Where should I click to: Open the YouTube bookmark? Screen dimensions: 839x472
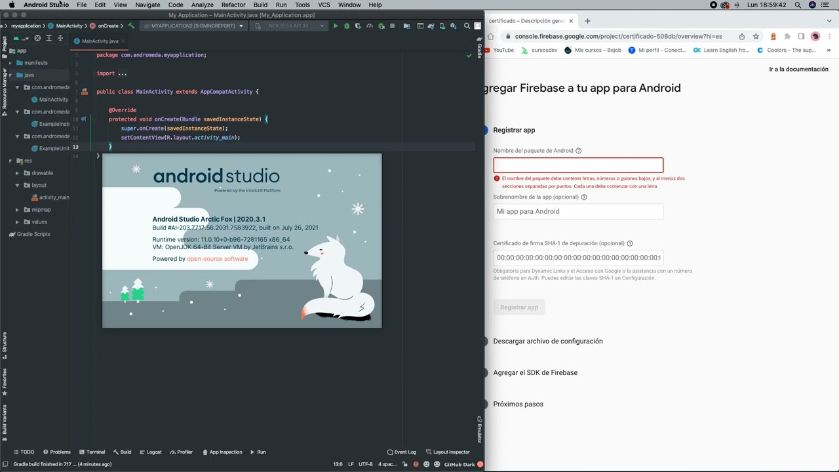coord(499,50)
